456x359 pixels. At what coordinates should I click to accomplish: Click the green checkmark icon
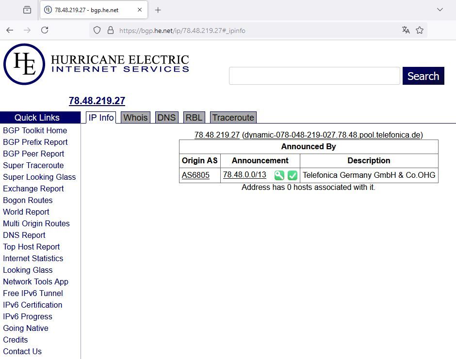coord(292,175)
